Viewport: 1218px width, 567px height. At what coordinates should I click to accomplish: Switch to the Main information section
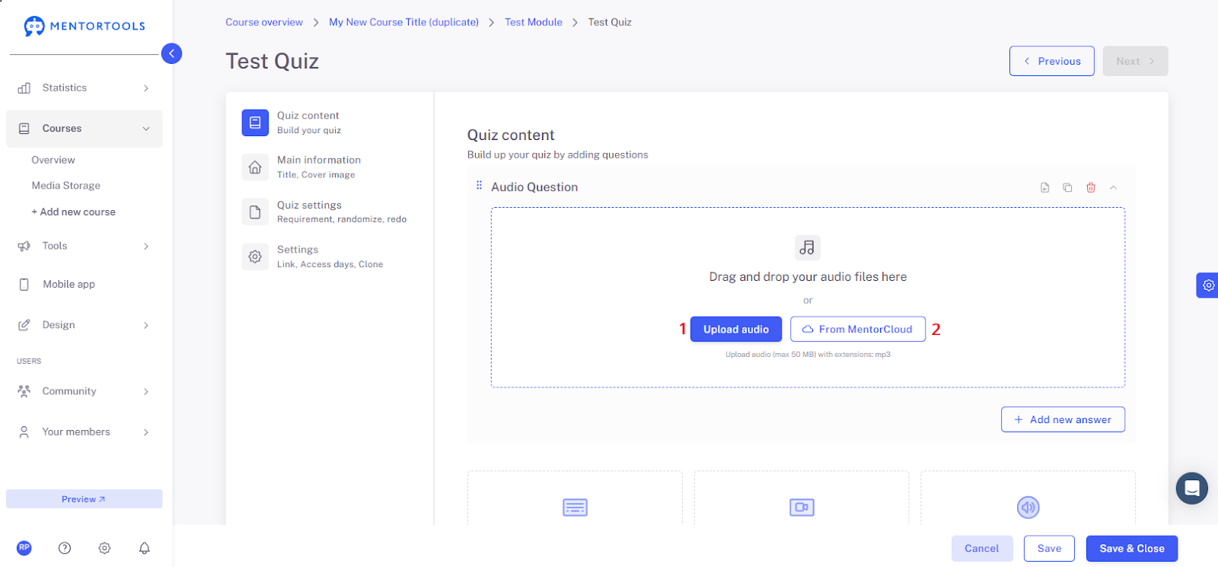point(319,160)
